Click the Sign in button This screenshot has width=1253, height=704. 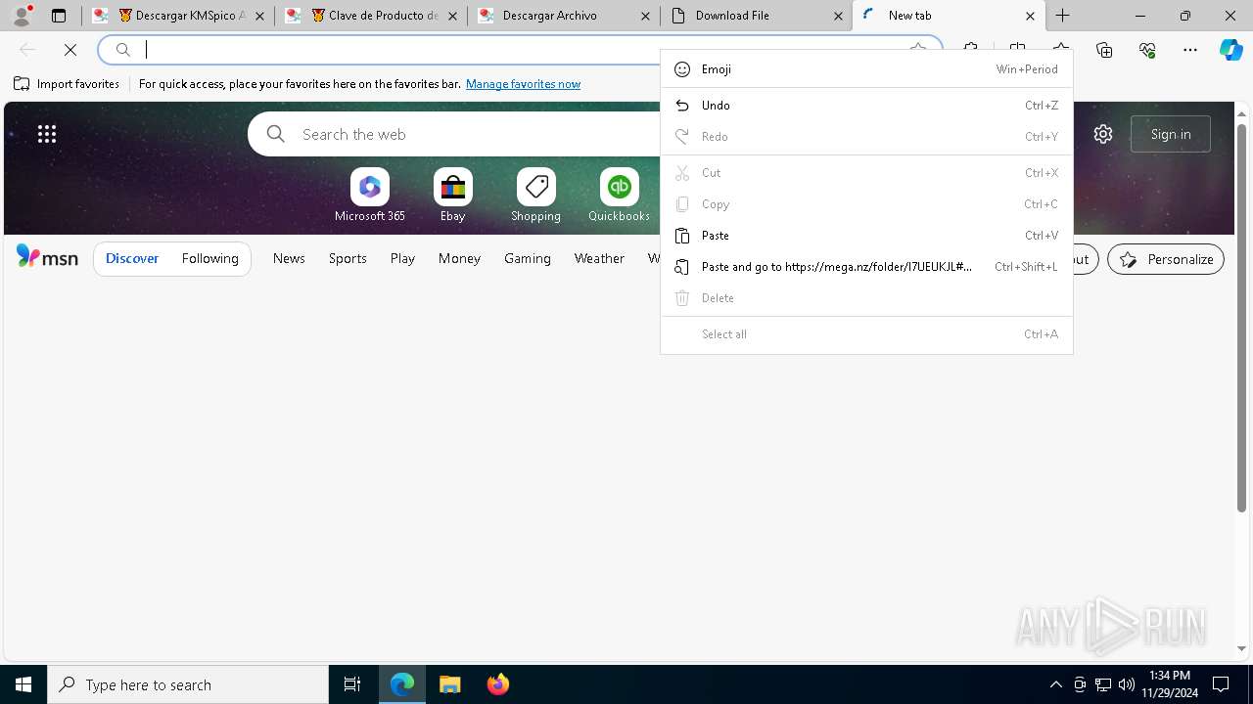tap(1171, 134)
